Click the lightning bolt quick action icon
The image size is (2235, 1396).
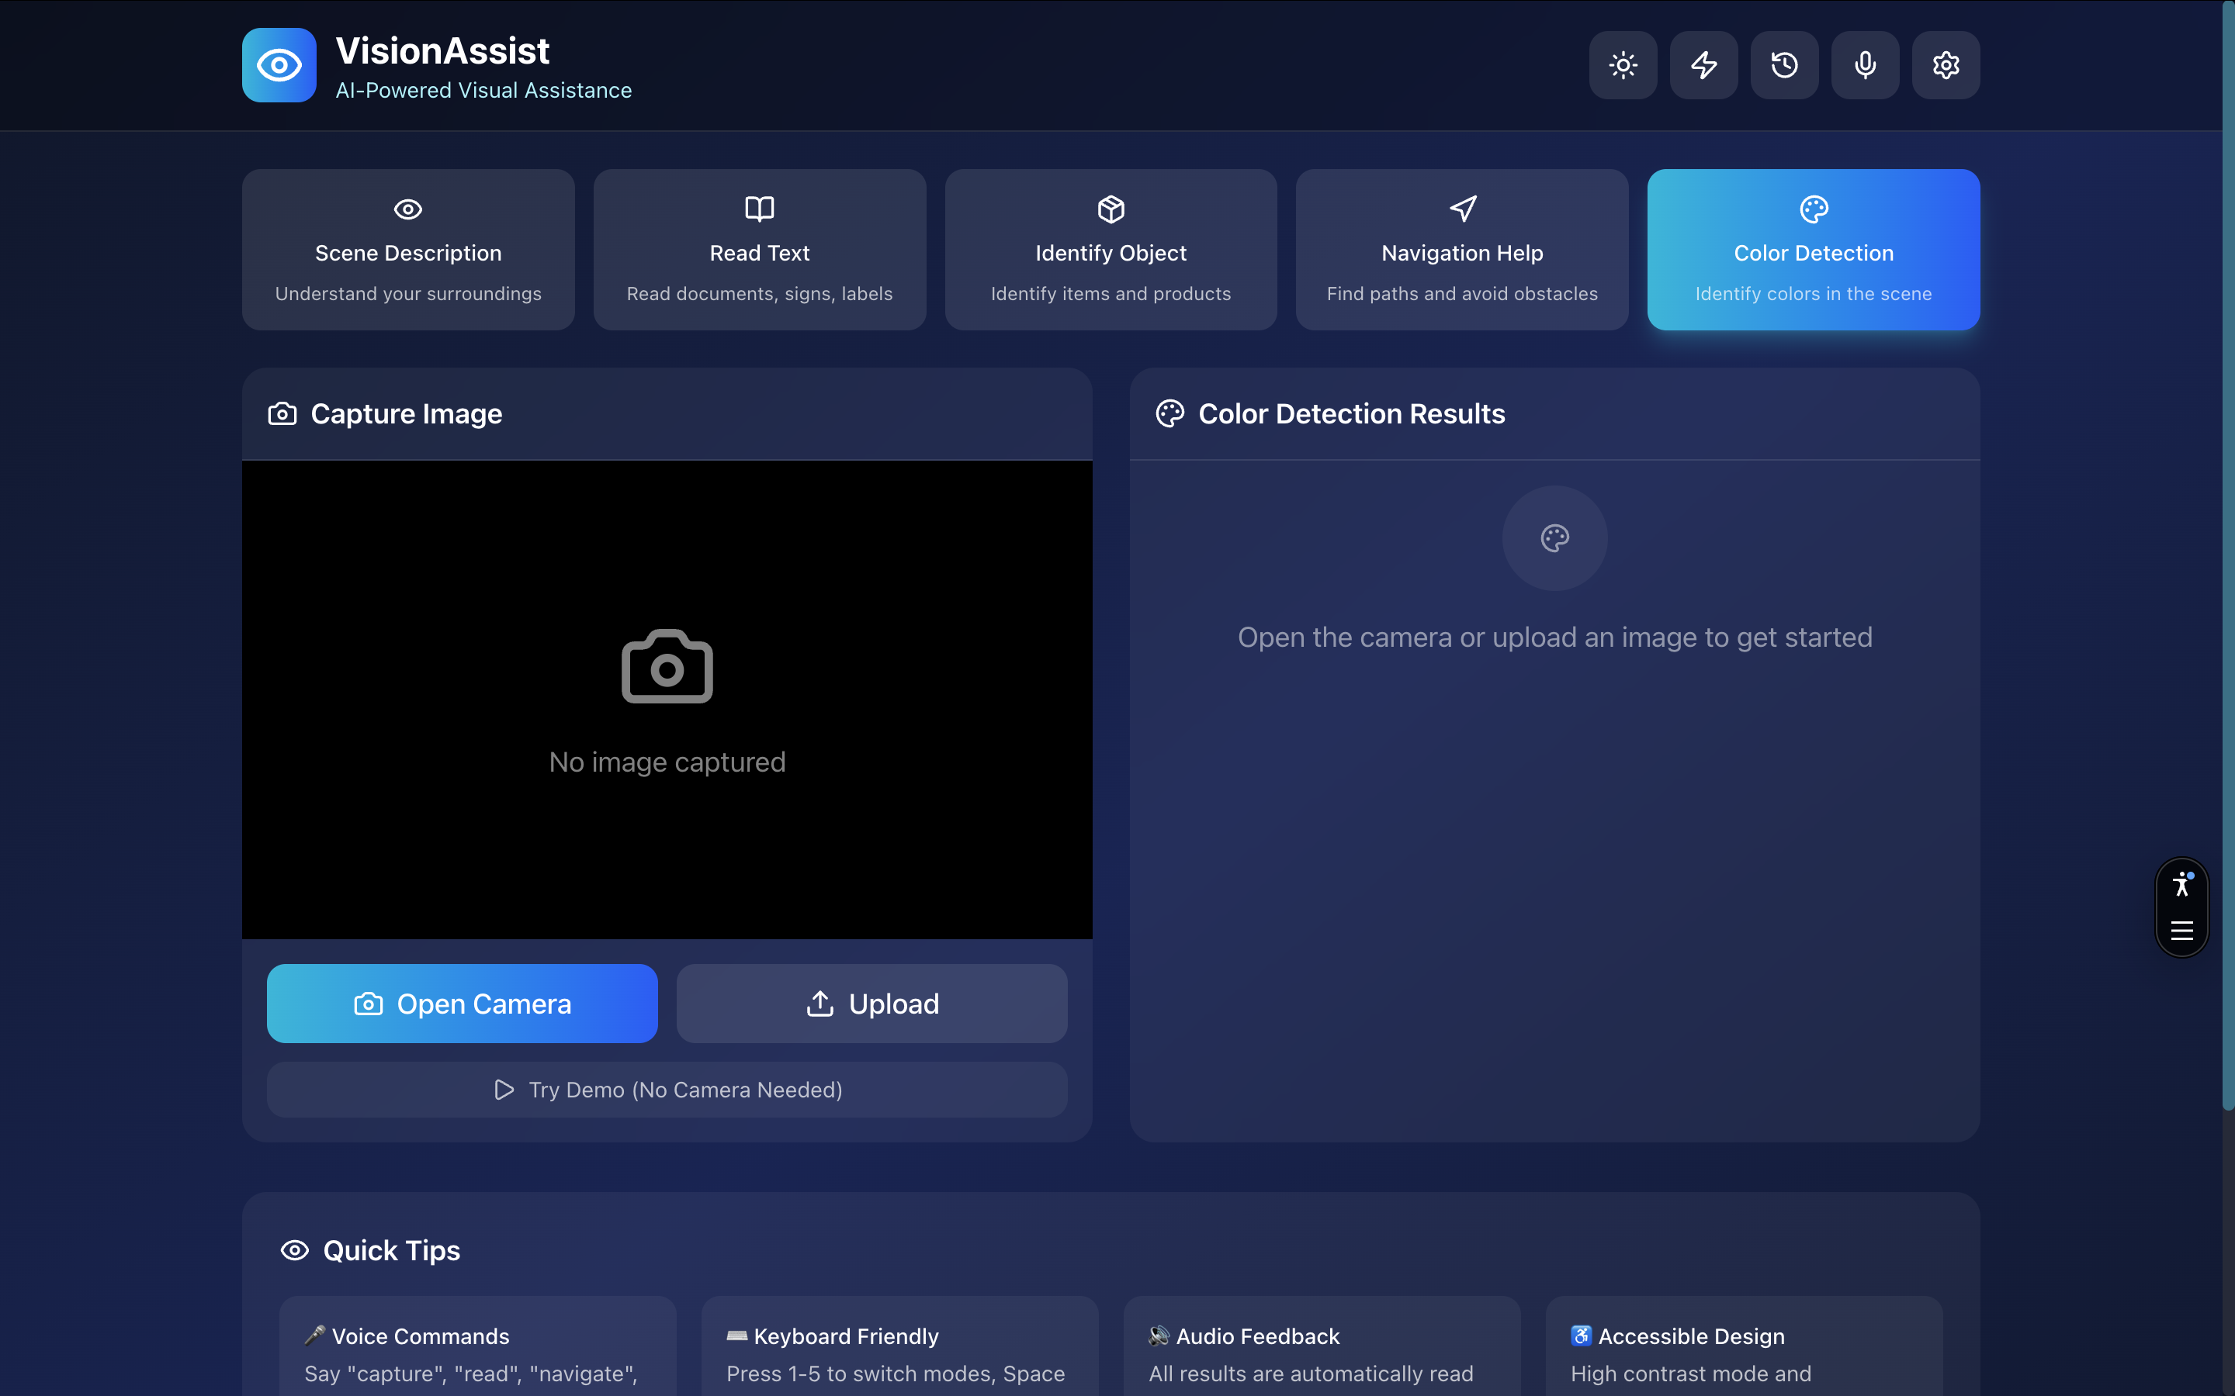(1703, 64)
